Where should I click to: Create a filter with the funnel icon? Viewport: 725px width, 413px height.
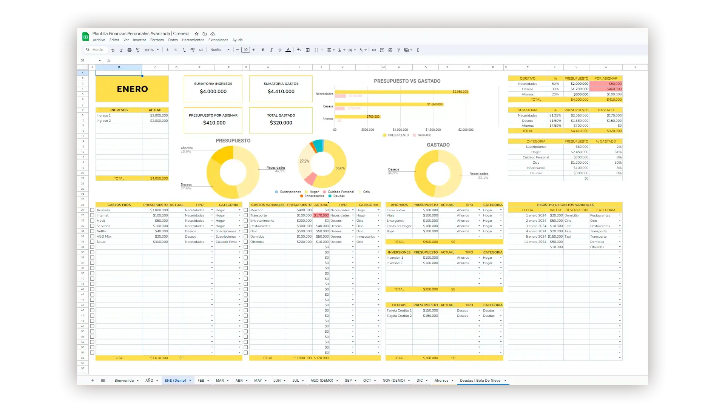tap(398, 50)
